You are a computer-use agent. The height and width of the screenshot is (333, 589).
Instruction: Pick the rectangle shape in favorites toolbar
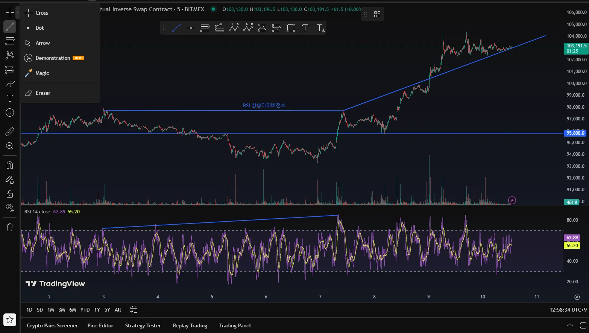pyautogui.click(x=291, y=27)
